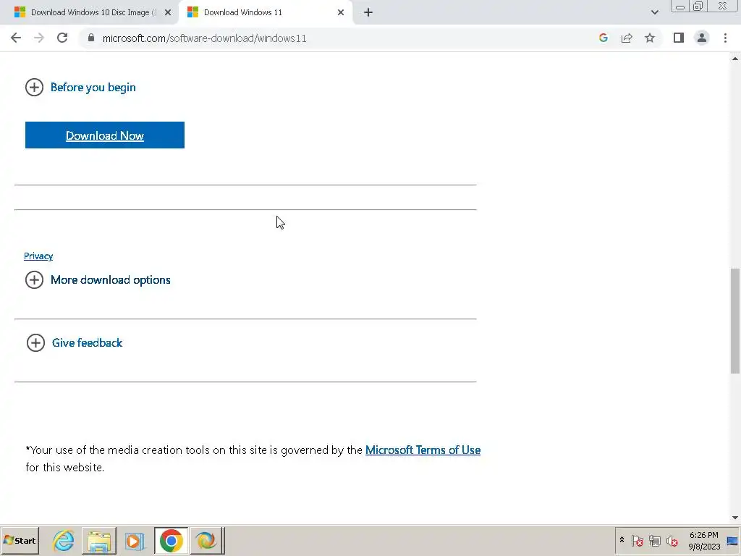
Task: Open Windows Media Player from taskbar
Action: (x=135, y=540)
